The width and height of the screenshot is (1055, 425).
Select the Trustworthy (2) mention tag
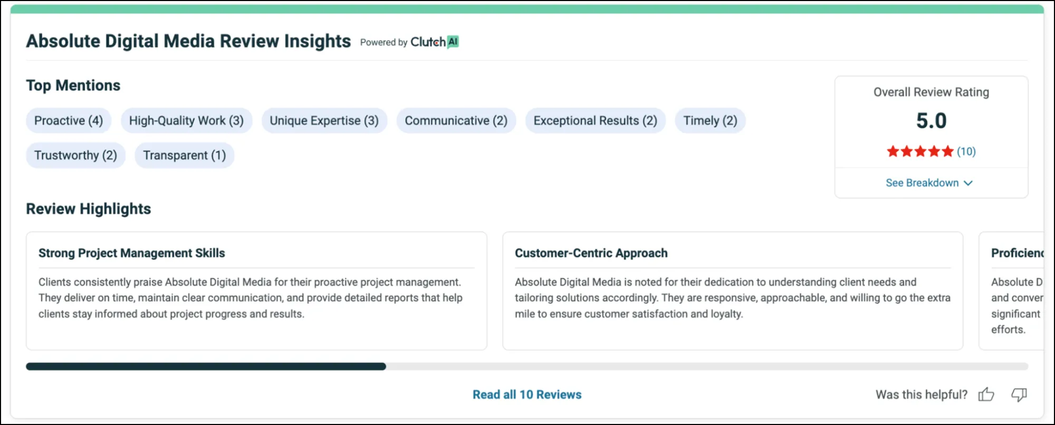click(x=76, y=156)
